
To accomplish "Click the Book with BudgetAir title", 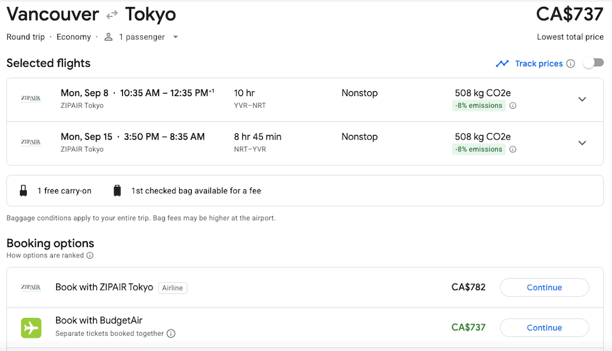I will (99, 320).
